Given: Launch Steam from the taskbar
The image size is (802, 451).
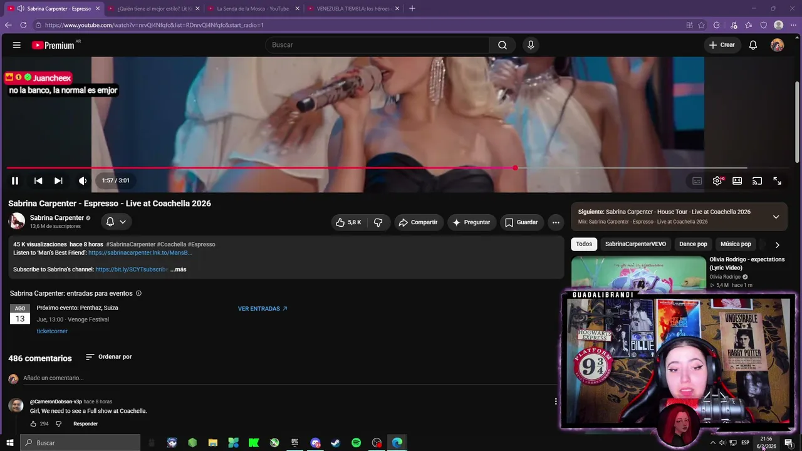Looking at the screenshot, I should 336,443.
